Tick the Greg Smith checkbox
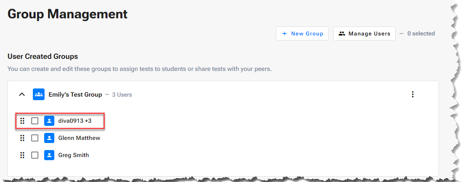 pos(35,155)
